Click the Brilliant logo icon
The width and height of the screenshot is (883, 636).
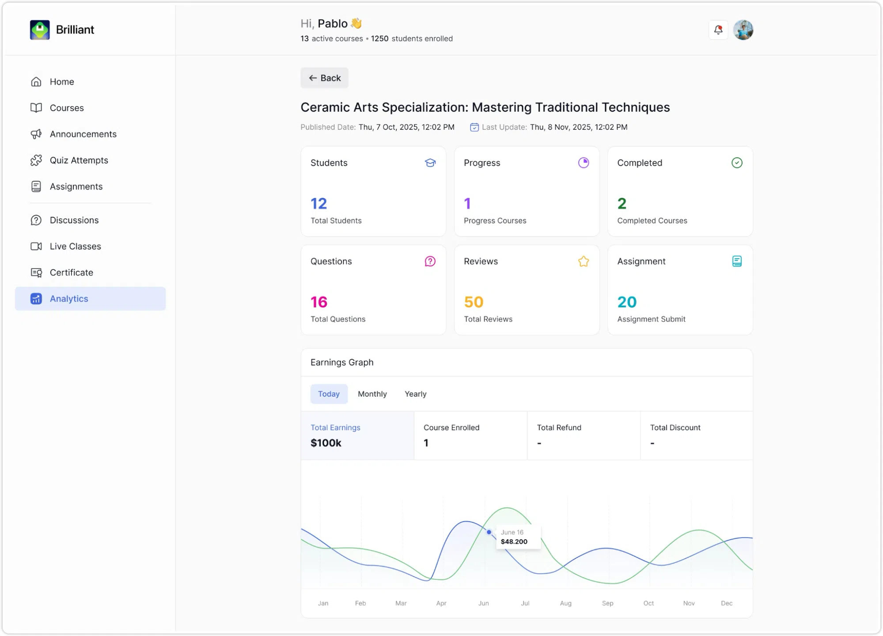[40, 30]
